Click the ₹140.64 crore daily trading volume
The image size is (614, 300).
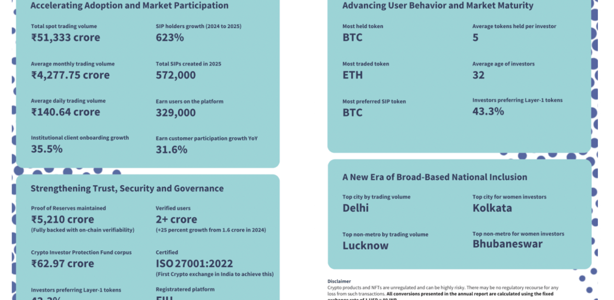point(65,112)
